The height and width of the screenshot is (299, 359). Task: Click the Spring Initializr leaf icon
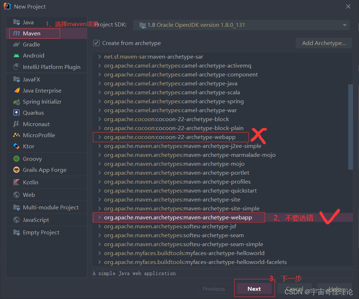(16, 102)
